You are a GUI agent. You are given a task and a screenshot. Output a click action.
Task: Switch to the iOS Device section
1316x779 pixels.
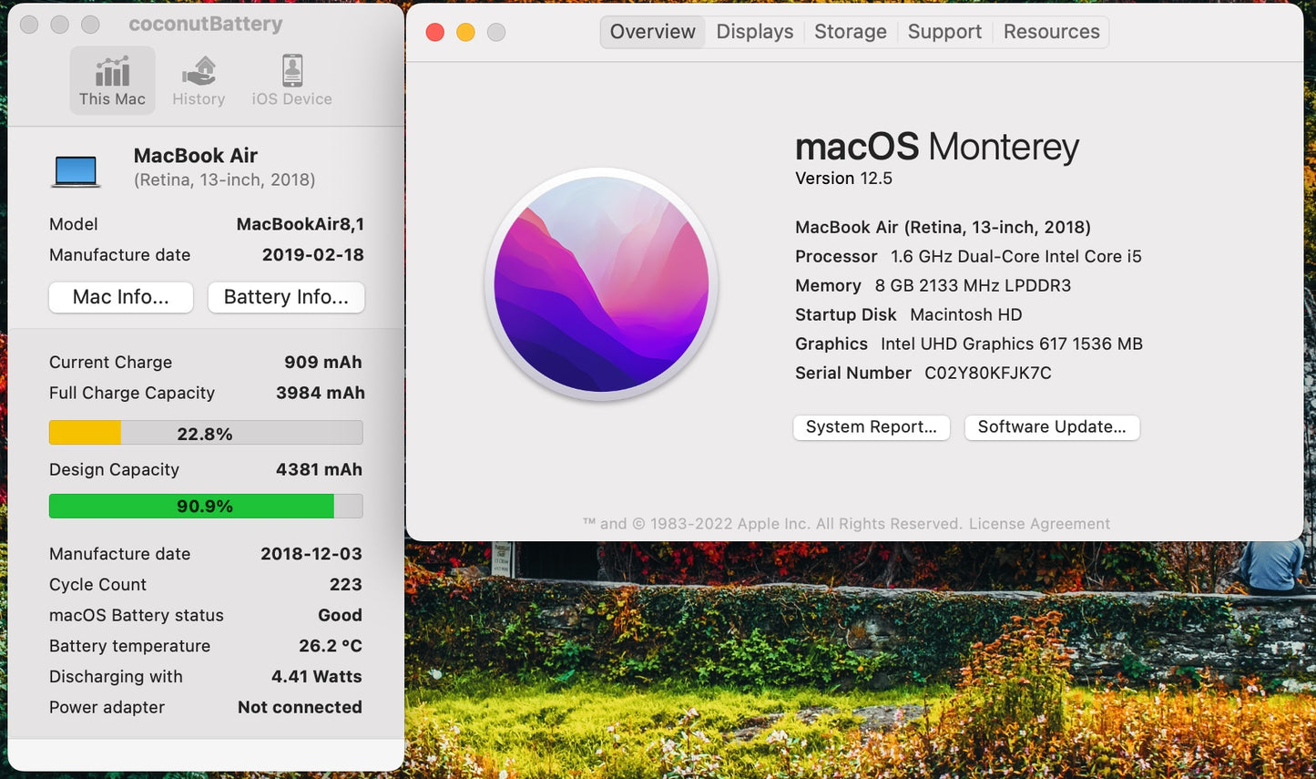(290, 79)
